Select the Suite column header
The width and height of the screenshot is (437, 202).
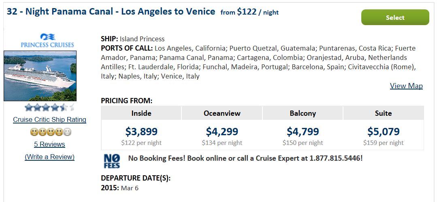384,113
